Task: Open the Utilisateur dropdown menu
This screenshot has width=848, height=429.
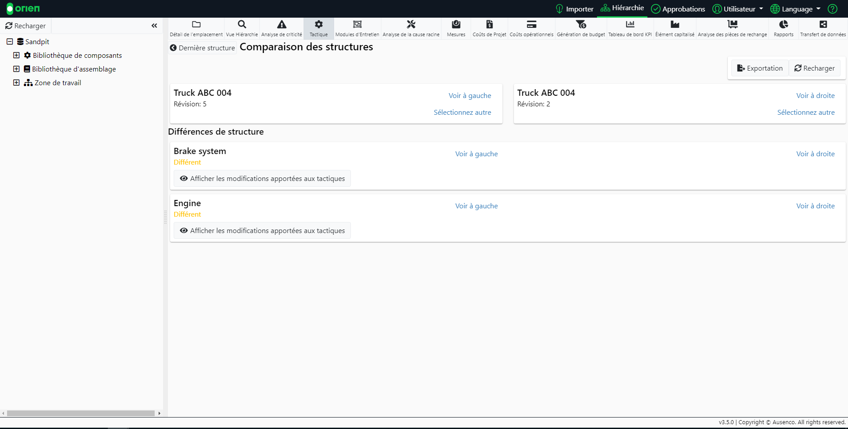Action: coord(738,9)
